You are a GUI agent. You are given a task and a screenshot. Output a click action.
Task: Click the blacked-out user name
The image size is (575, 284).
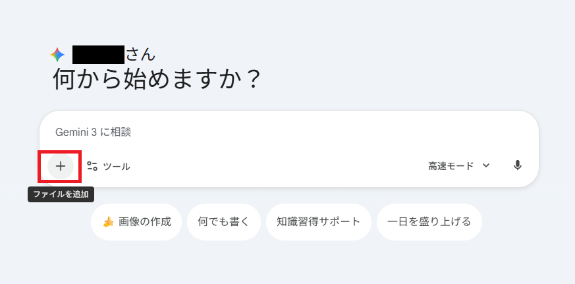tap(99, 55)
